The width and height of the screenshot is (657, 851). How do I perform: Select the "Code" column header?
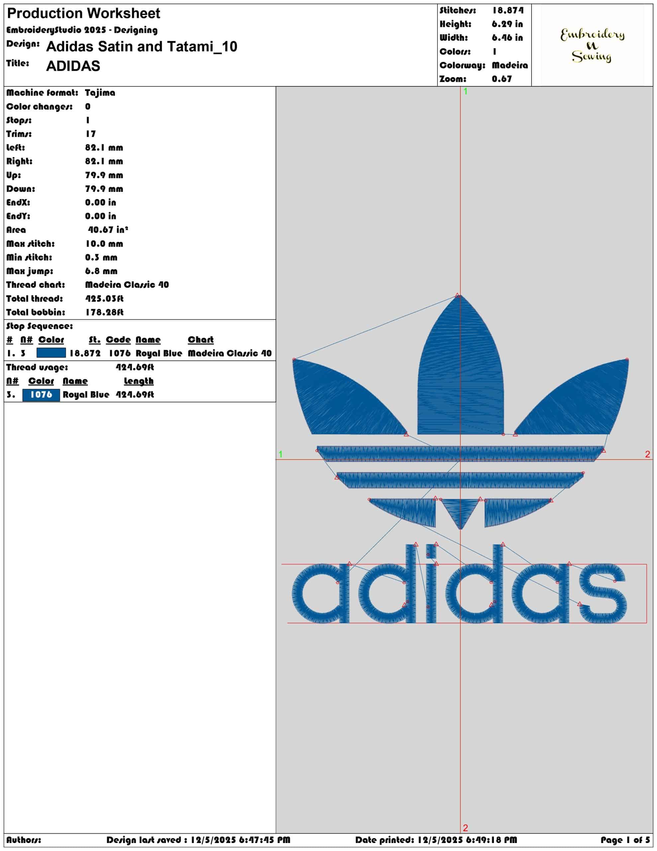click(x=118, y=340)
